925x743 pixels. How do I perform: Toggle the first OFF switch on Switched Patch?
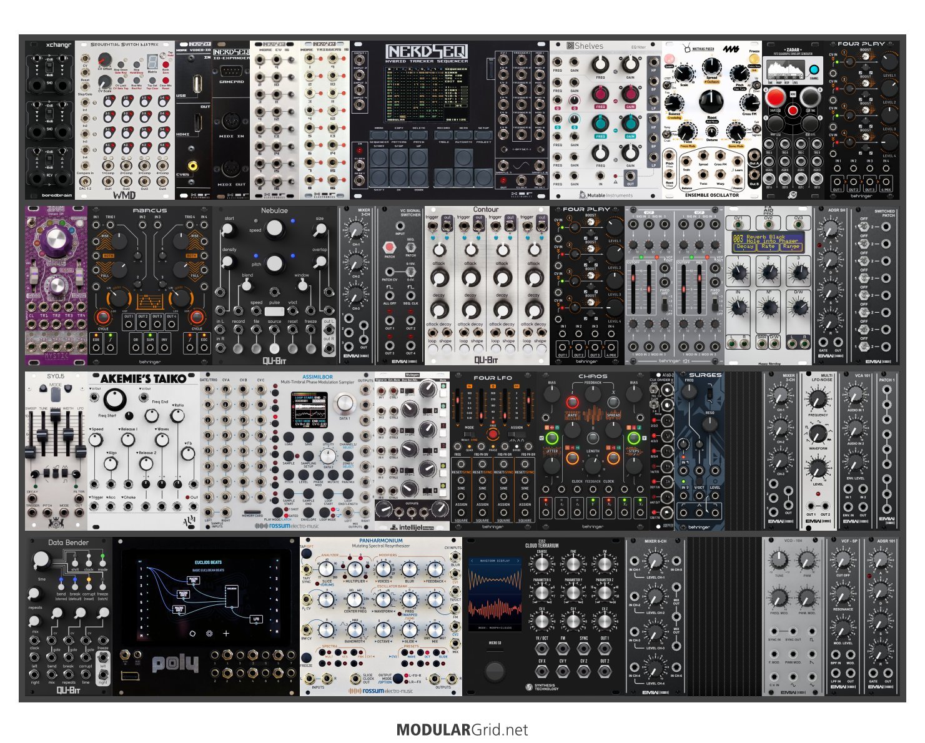point(865,227)
